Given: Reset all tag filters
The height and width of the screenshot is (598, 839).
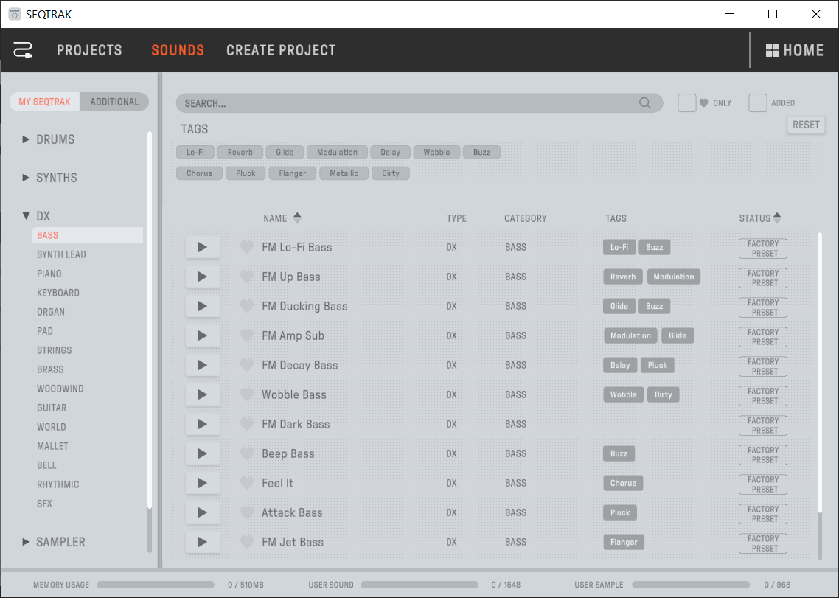Looking at the screenshot, I should click(x=806, y=125).
